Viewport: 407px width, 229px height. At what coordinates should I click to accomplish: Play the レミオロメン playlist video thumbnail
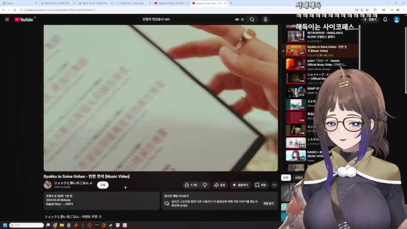click(x=296, y=143)
